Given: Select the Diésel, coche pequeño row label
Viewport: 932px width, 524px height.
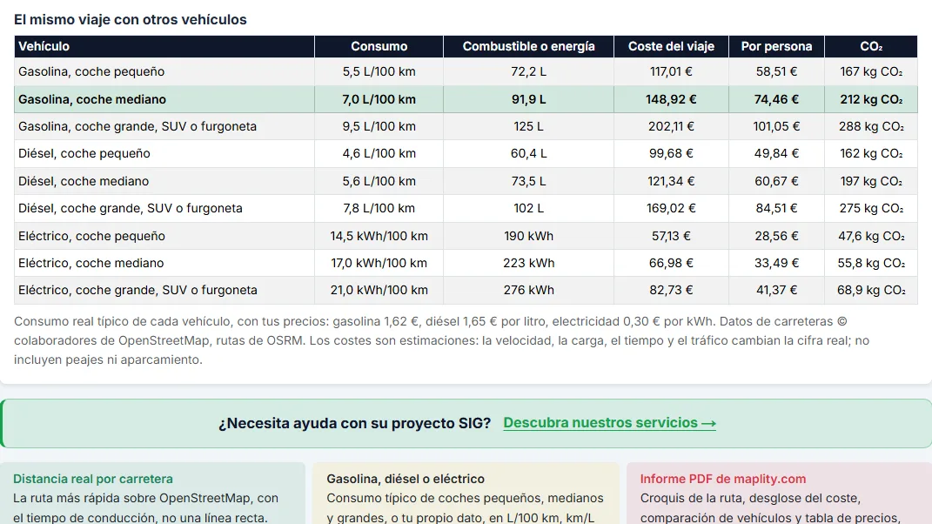Looking at the screenshot, I should point(84,153).
